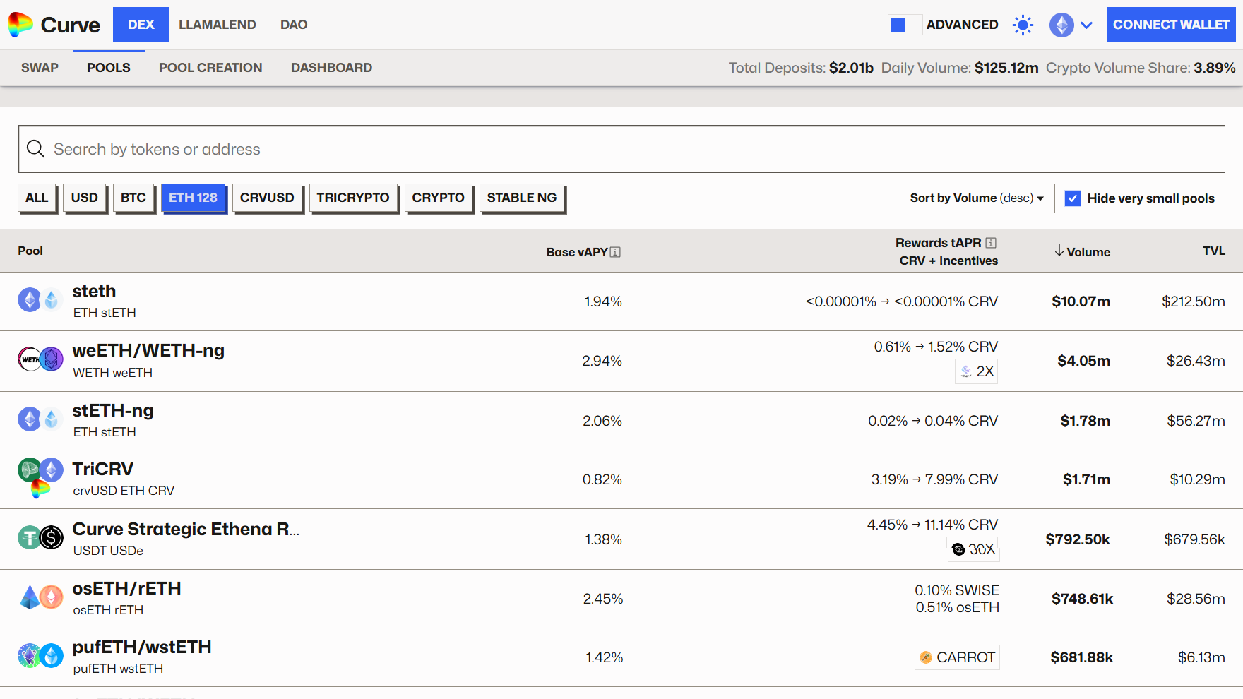Click the CARROT rewards badge

957,657
